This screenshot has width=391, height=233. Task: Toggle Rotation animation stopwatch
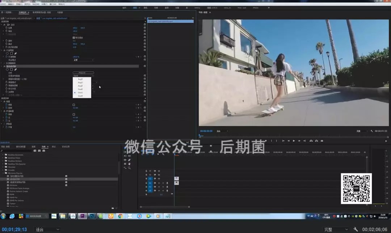[7, 40]
